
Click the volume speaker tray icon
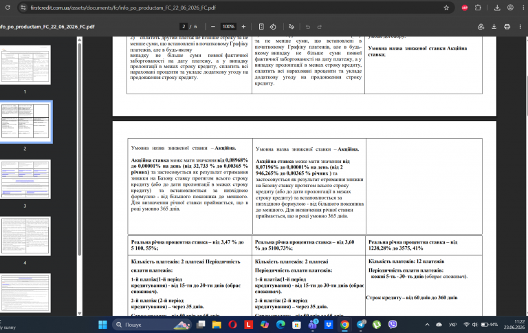(x=475, y=325)
